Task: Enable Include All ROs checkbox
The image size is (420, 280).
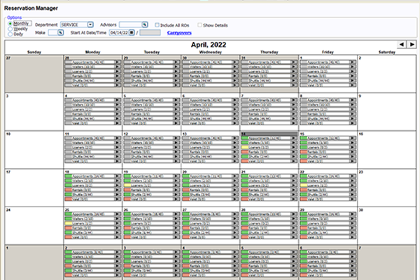Action: [157, 25]
